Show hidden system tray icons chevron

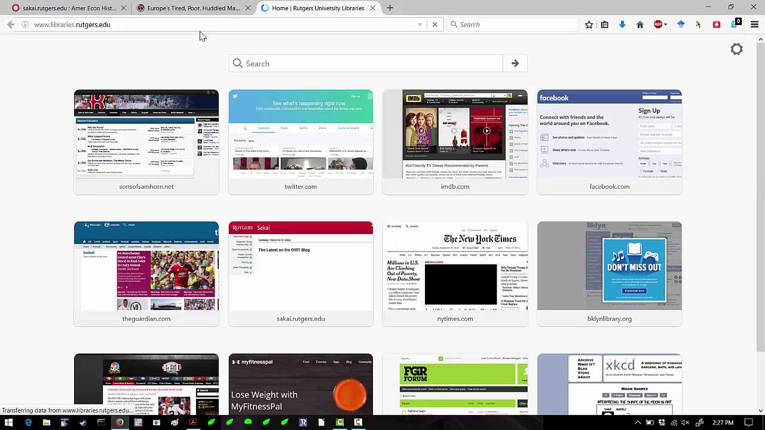638,422
